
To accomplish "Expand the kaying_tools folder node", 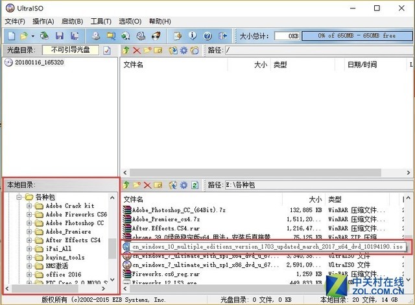I will click(x=29, y=258).
